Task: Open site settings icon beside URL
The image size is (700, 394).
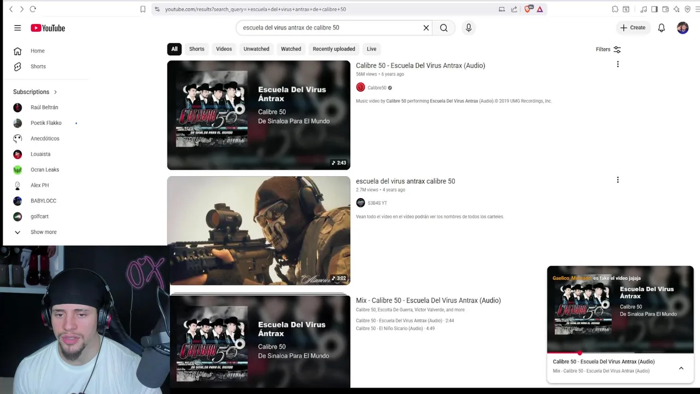Action: point(157,9)
